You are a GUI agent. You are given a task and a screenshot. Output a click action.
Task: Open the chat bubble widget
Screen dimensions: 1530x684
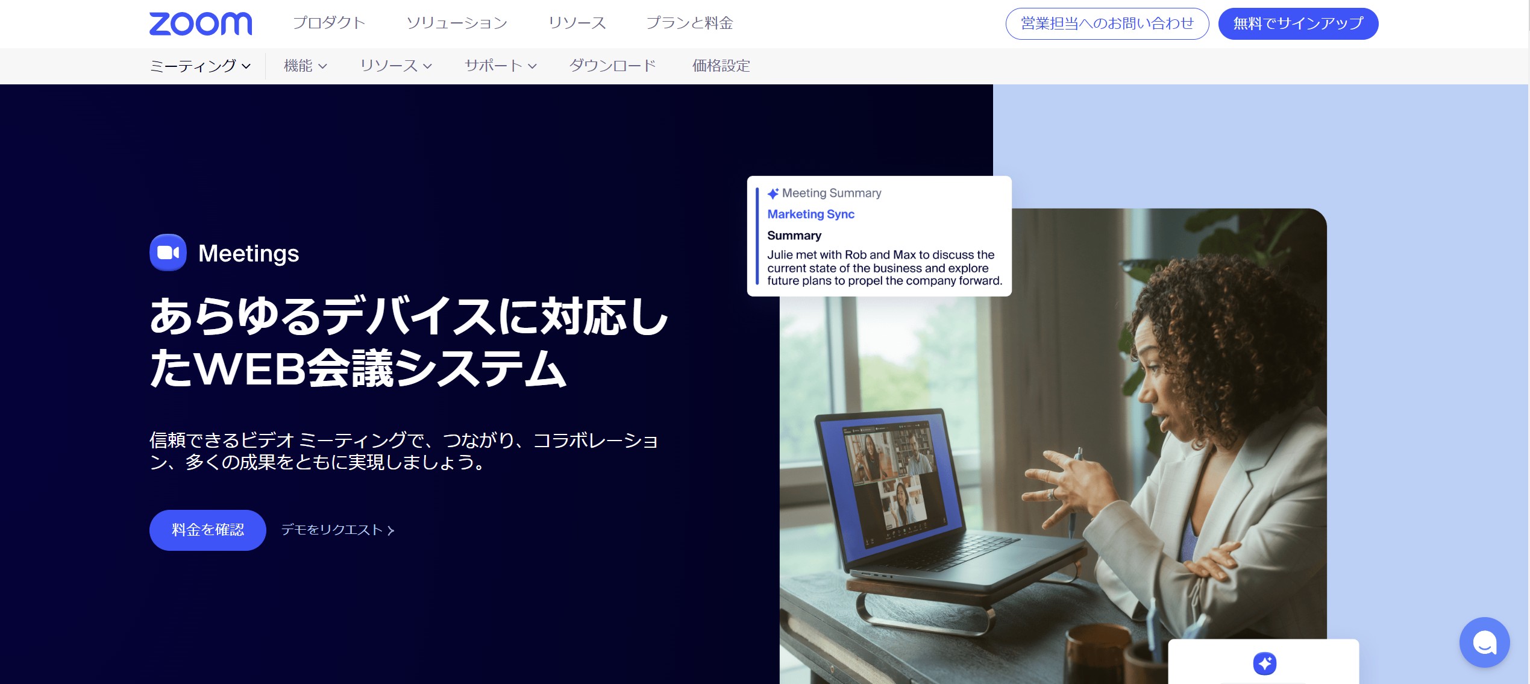pos(1484,642)
